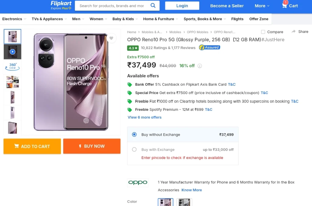Add phone to wishlist with heart icon
This screenshot has height=206, width=312.
click(x=111, y=38)
